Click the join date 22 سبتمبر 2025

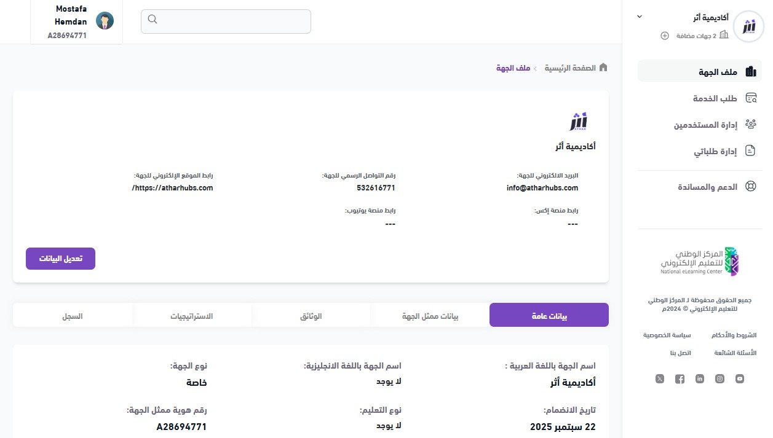[x=563, y=426]
